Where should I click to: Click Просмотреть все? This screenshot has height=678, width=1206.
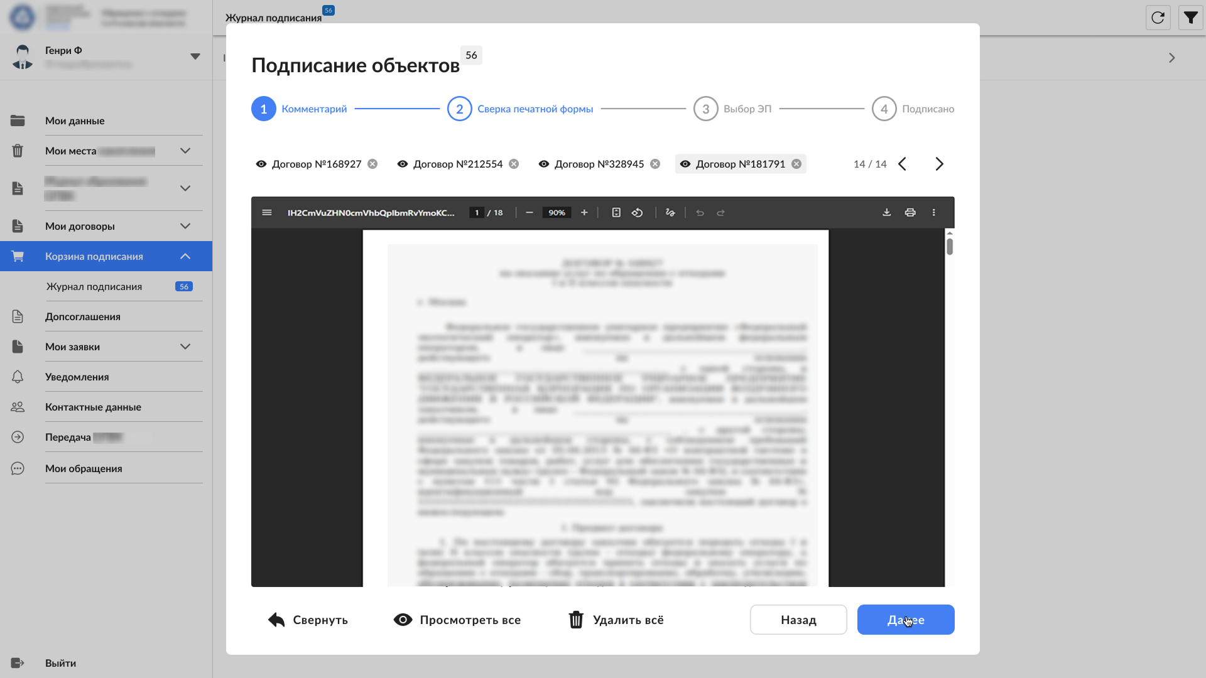click(457, 620)
